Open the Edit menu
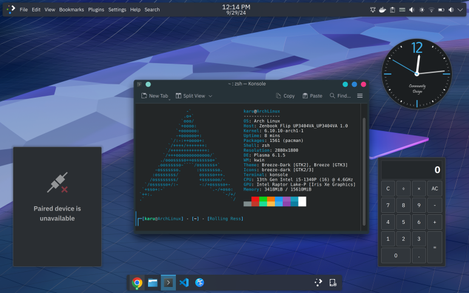Screen dimensions: 469x293 click(36, 10)
